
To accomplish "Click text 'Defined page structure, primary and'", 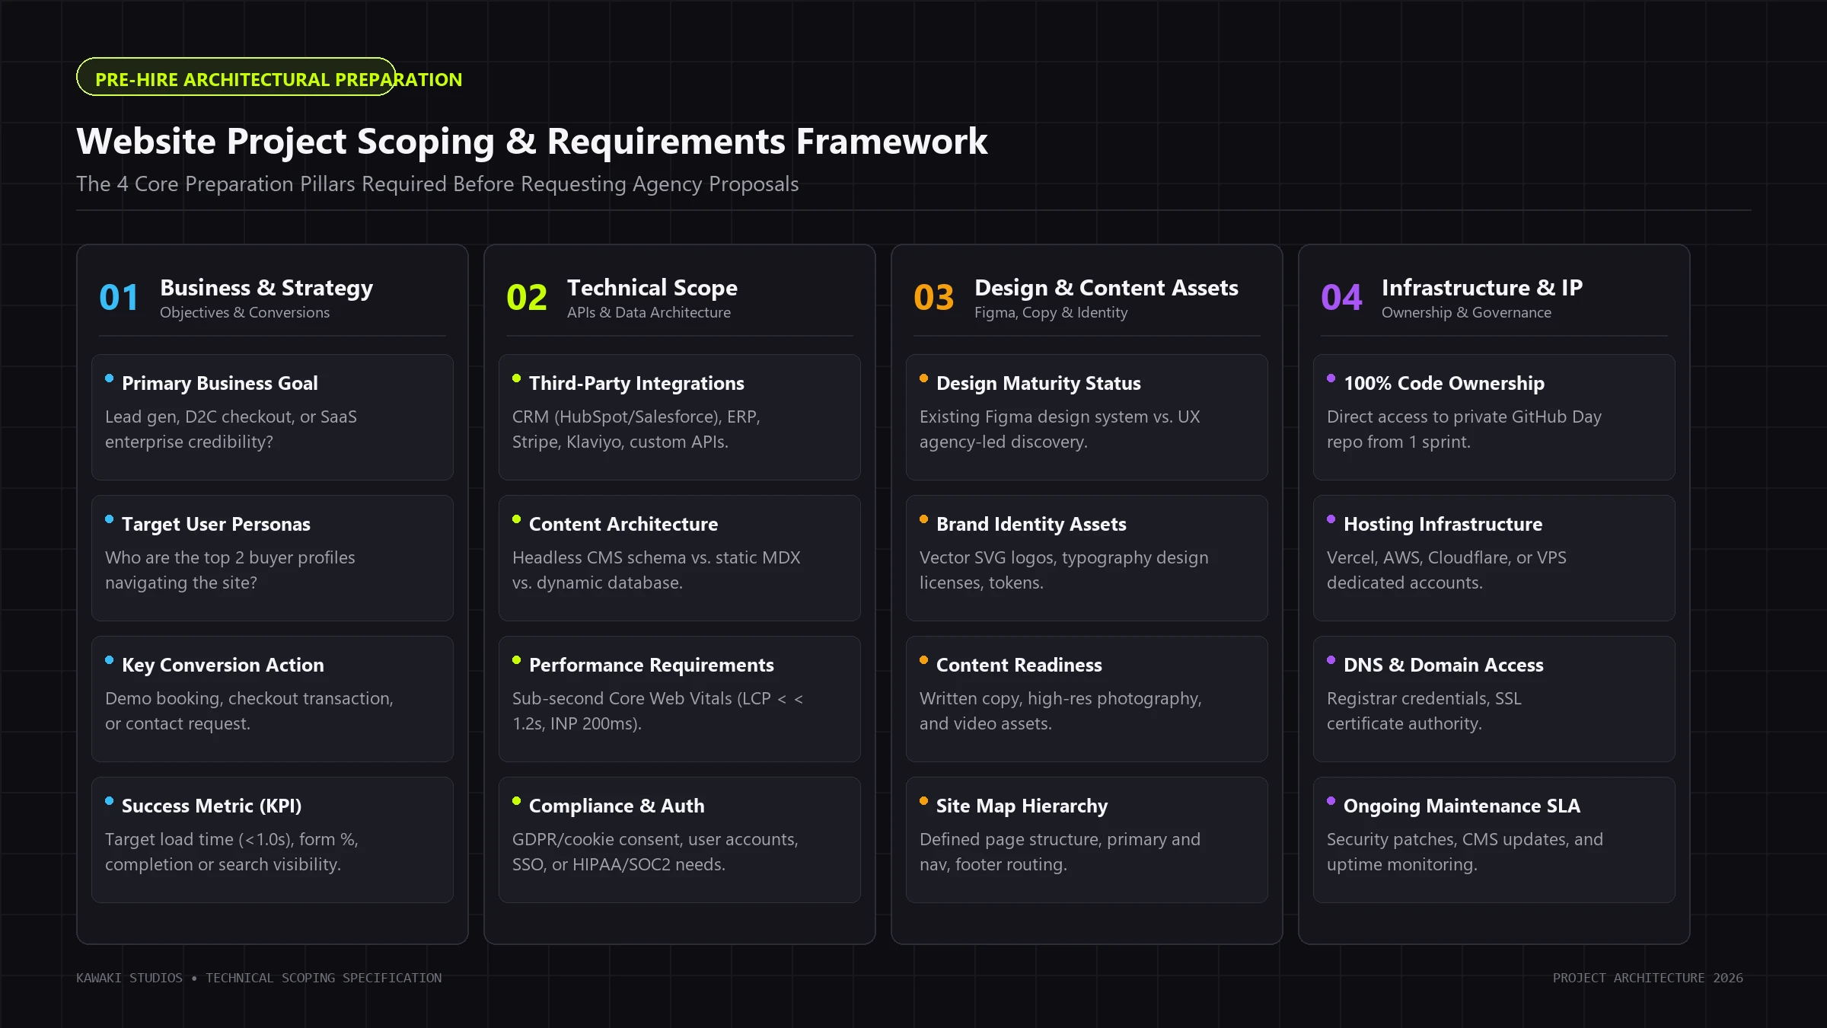I will point(1060,840).
